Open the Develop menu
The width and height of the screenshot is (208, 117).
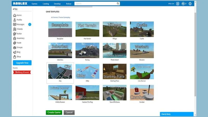point(57,4)
